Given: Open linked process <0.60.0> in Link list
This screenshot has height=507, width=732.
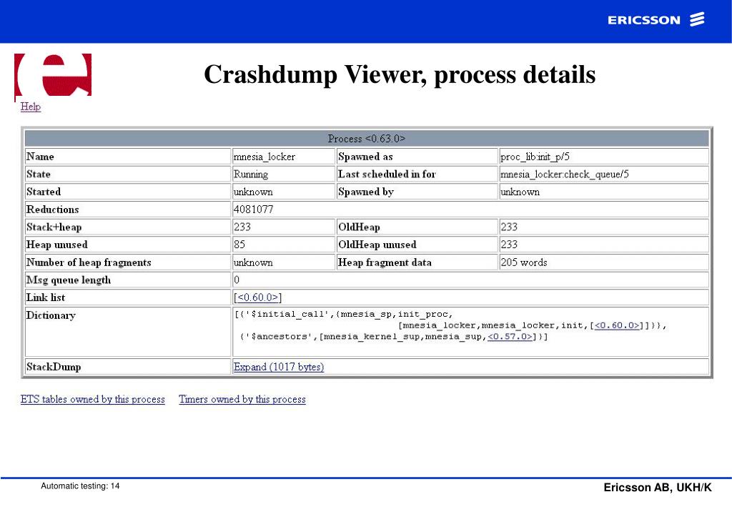Looking at the screenshot, I should tap(257, 297).
